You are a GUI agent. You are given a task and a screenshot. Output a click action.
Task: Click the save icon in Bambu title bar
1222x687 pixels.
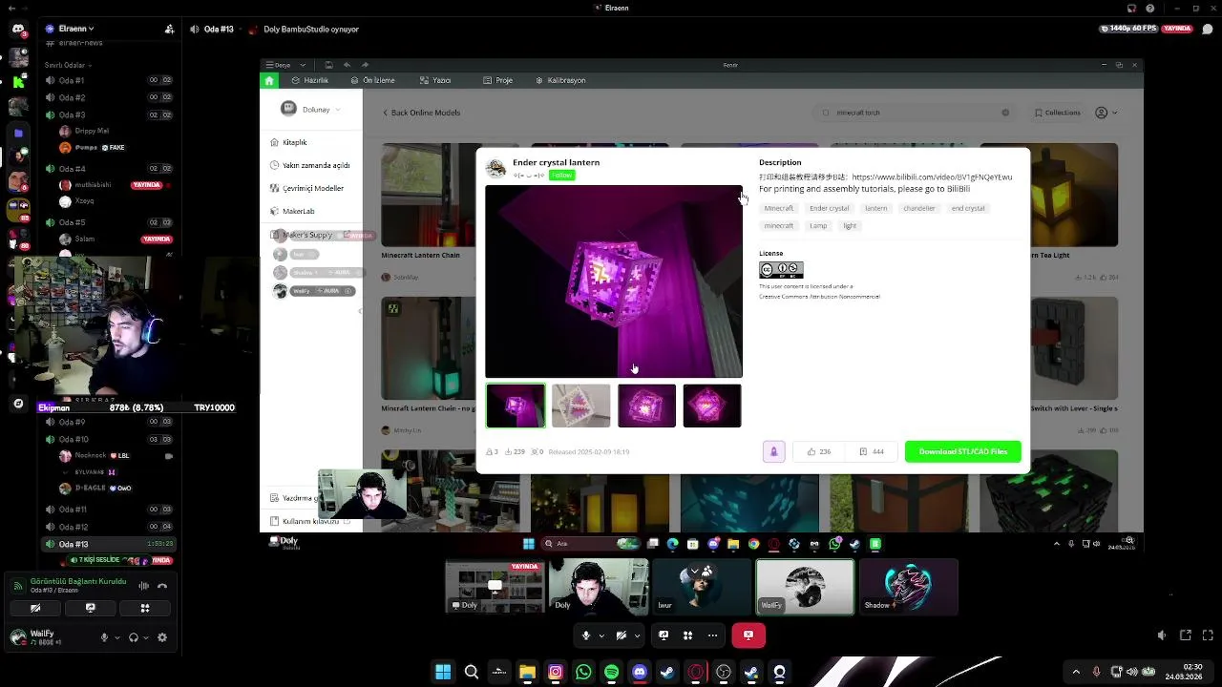click(x=328, y=65)
